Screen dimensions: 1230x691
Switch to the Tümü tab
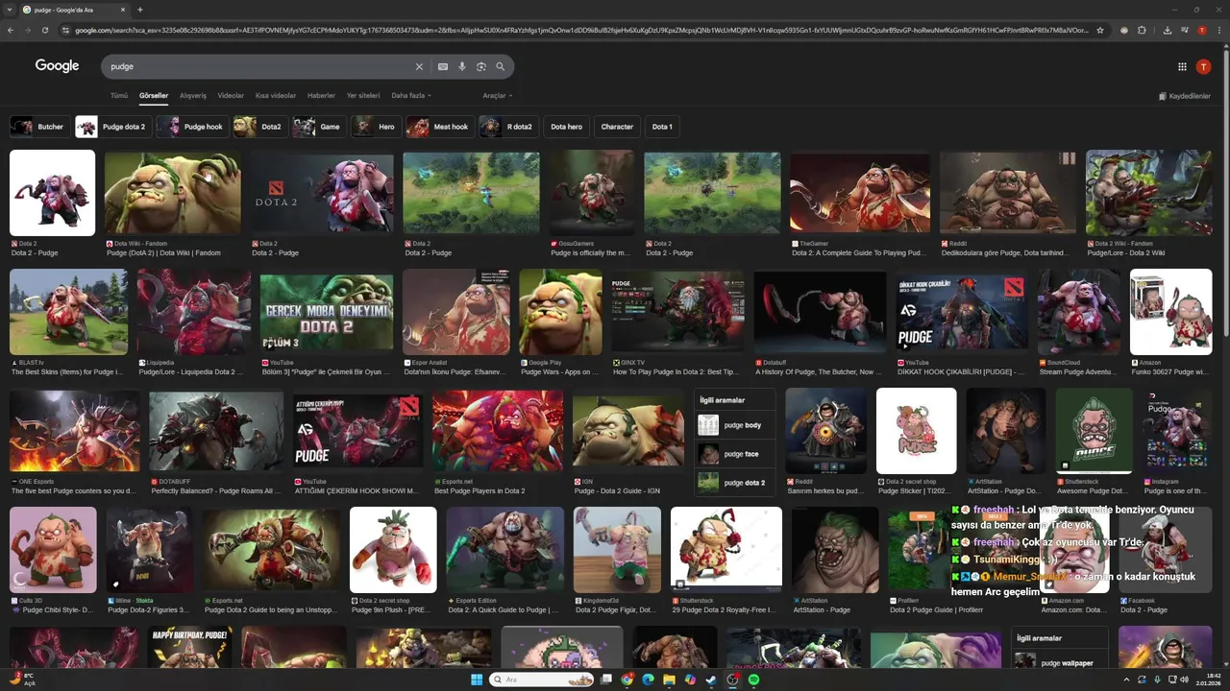pyautogui.click(x=119, y=96)
